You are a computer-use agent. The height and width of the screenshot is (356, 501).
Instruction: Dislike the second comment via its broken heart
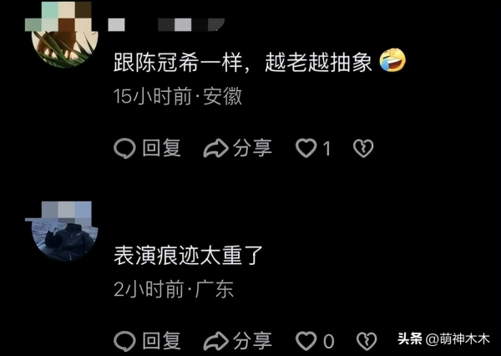(x=367, y=341)
